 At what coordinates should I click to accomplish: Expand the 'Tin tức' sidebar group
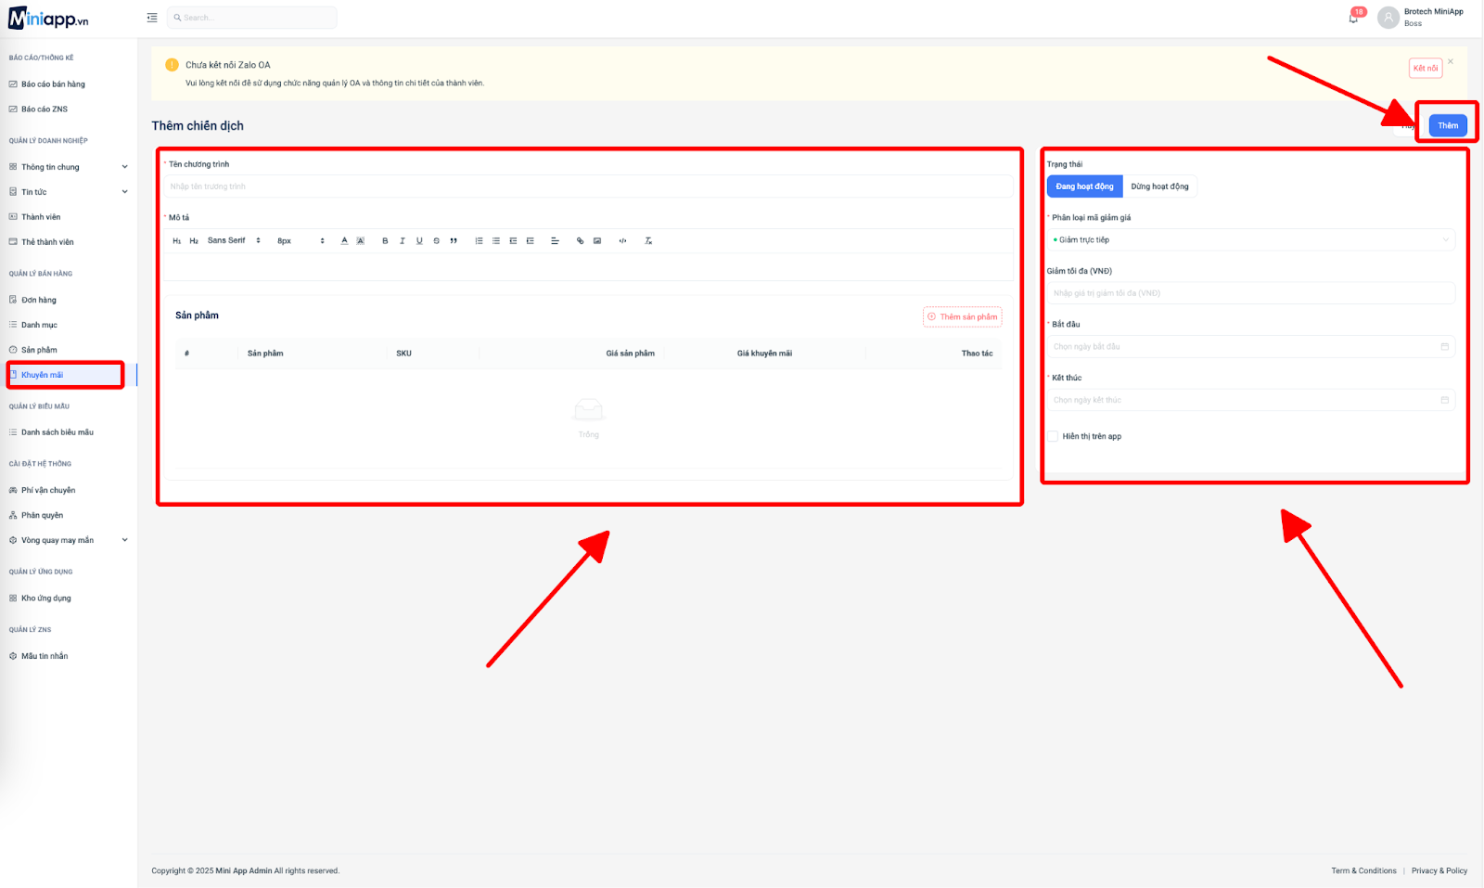click(x=69, y=192)
